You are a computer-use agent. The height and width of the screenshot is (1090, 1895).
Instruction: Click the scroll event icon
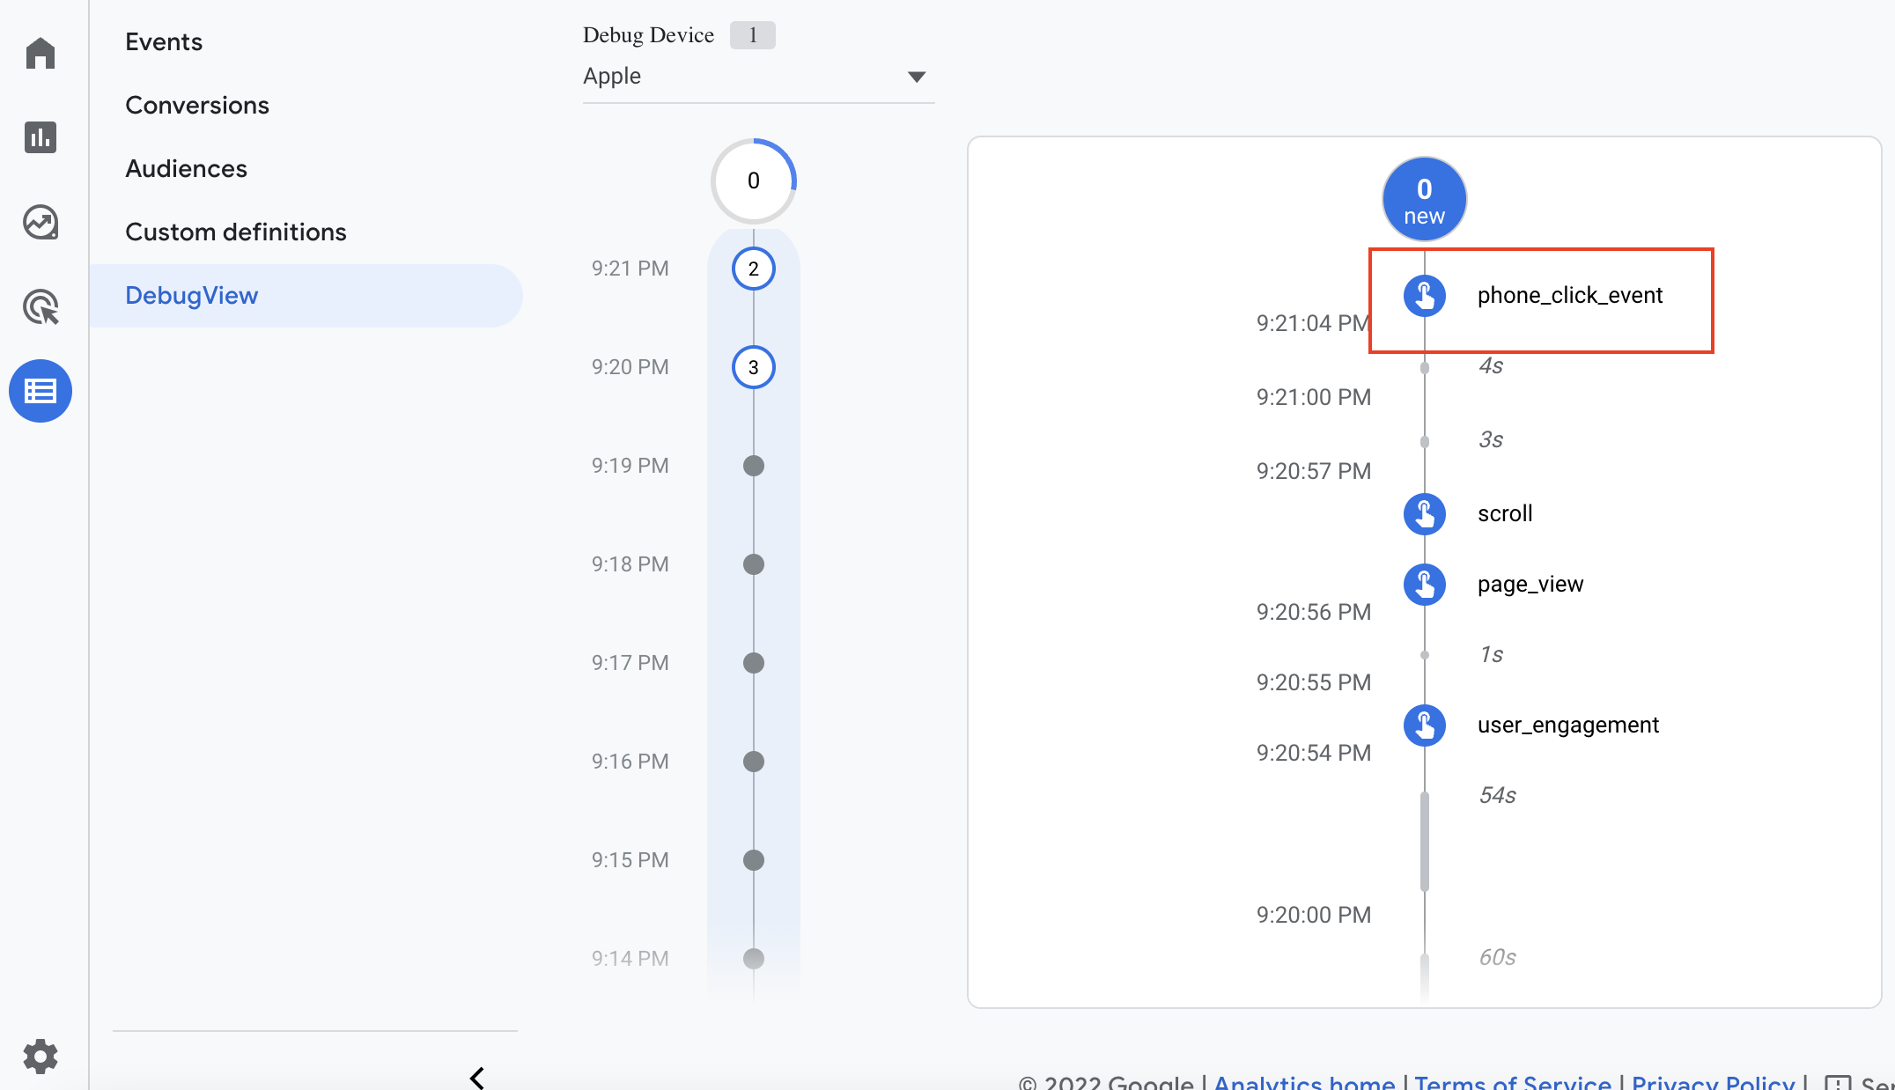(1424, 513)
